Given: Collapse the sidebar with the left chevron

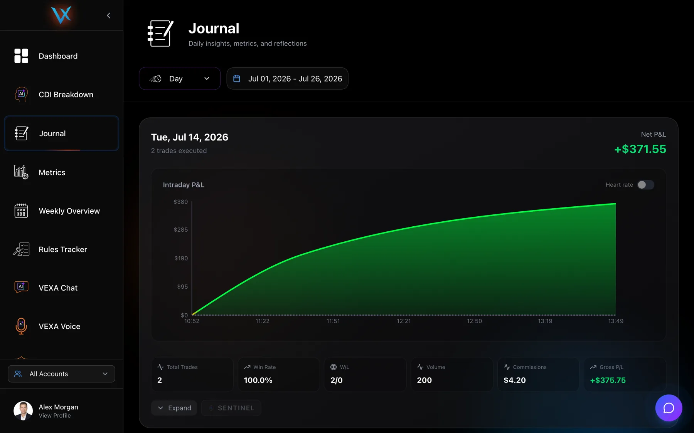Looking at the screenshot, I should pyautogui.click(x=108, y=15).
